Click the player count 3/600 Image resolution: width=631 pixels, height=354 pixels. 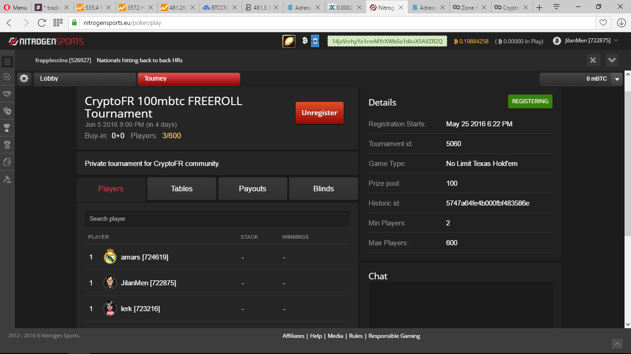tap(171, 136)
